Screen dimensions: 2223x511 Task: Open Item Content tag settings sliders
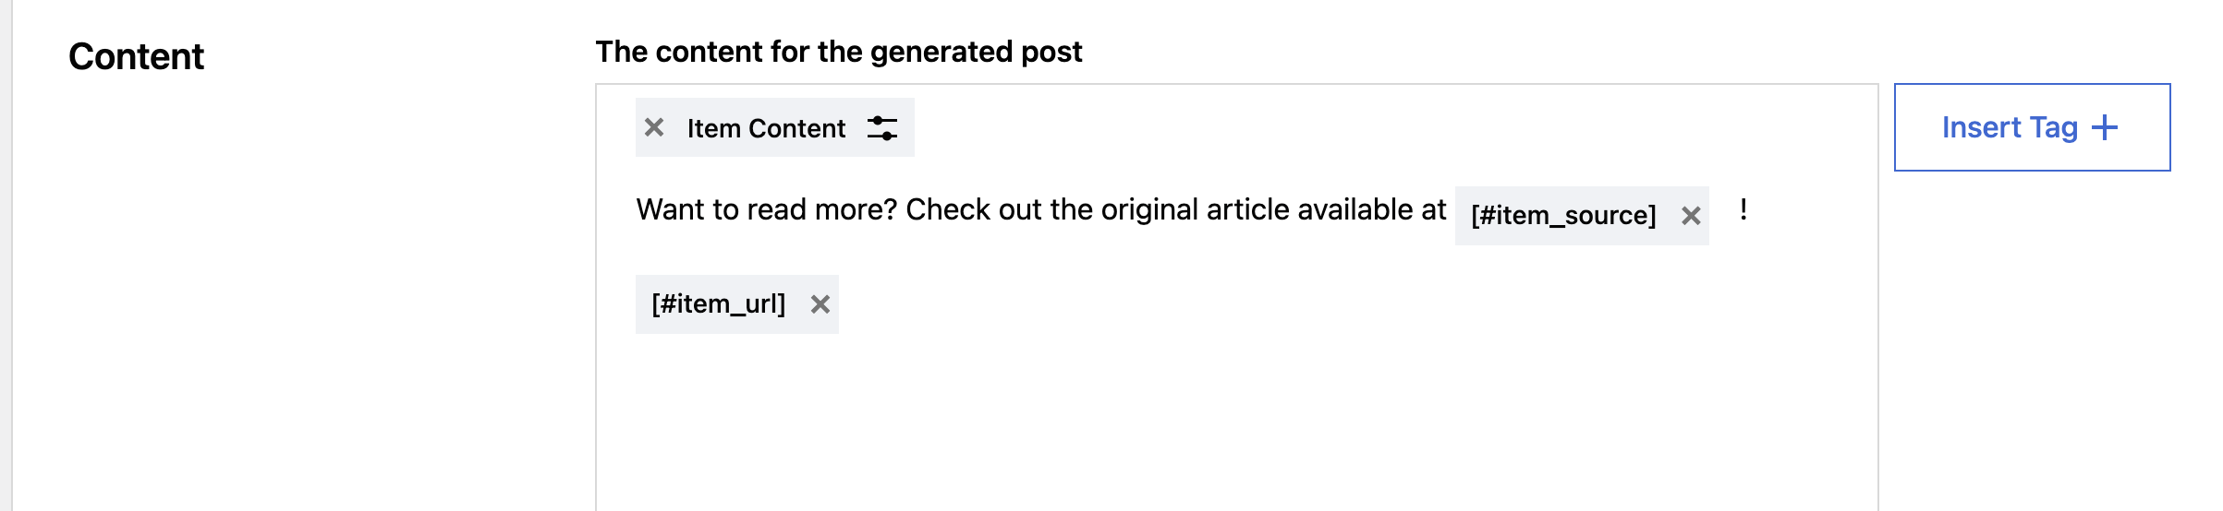click(882, 128)
